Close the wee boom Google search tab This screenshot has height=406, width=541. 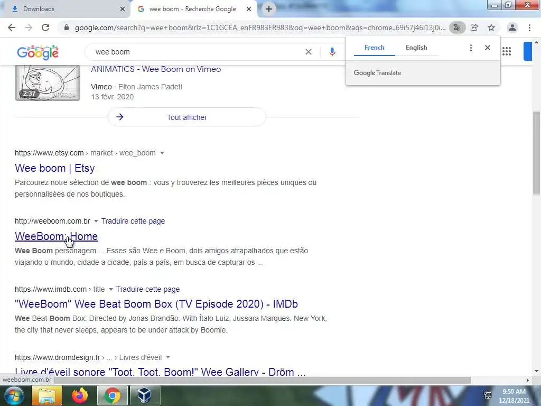[x=249, y=9]
